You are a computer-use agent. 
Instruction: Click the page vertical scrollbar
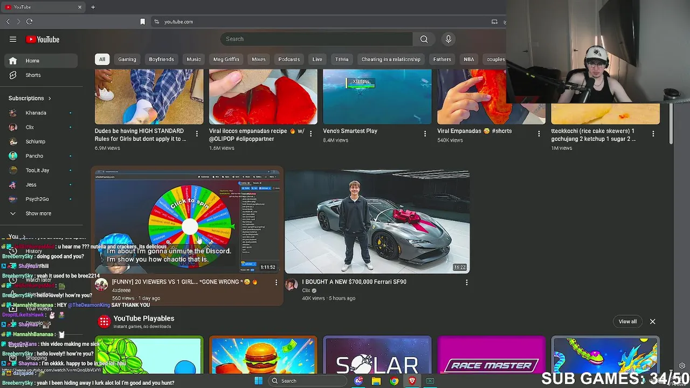click(x=671, y=124)
